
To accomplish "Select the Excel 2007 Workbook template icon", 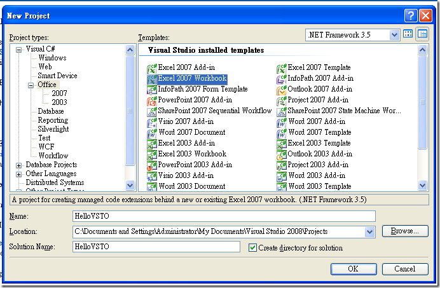I will coord(152,79).
